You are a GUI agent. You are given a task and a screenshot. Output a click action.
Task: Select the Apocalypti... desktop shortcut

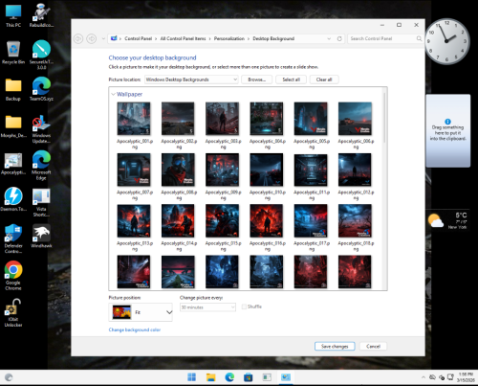coord(13,164)
